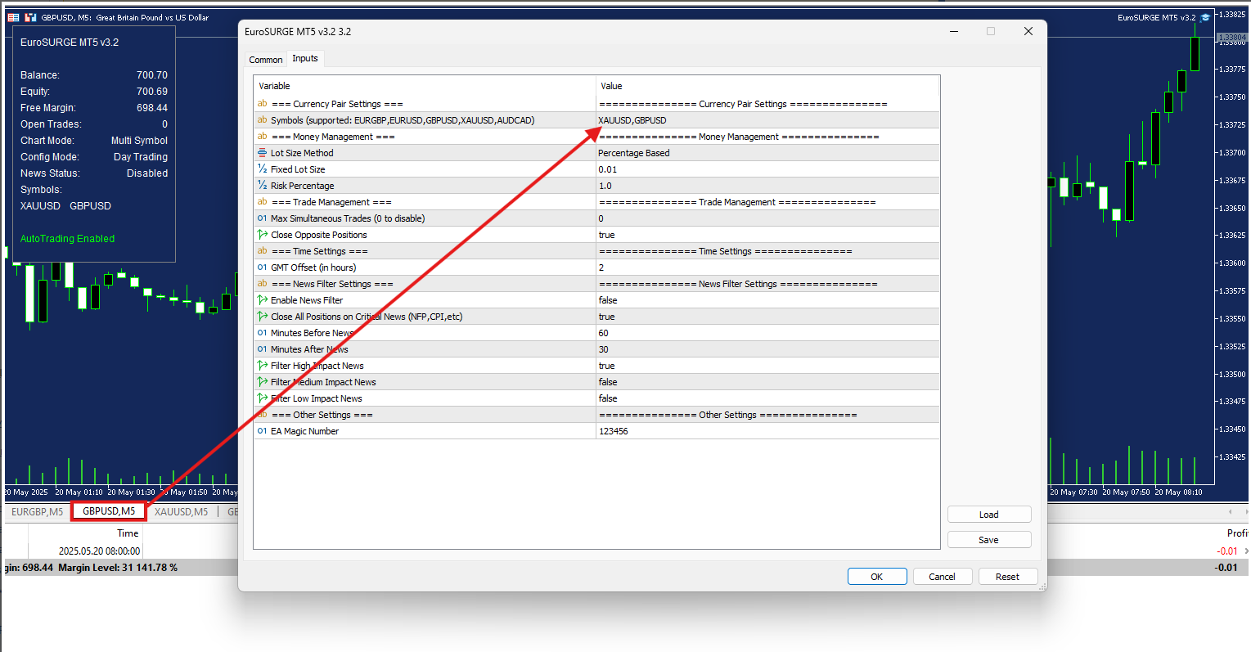Click the red-blue grid icon beside the GBPUSD chart title
This screenshot has height=652, width=1251.
tap(13, 17)
